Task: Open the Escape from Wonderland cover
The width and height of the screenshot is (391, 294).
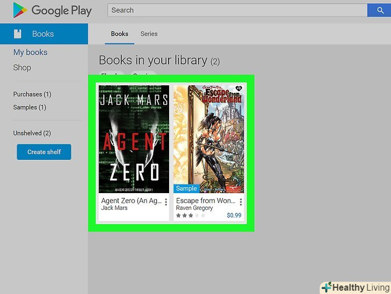Action: (209, 139)
